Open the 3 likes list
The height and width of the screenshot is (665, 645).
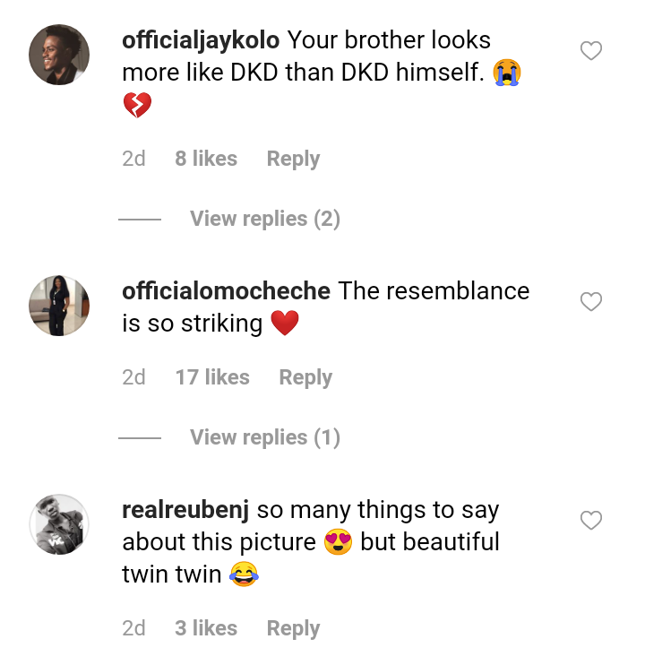[206, 628]
